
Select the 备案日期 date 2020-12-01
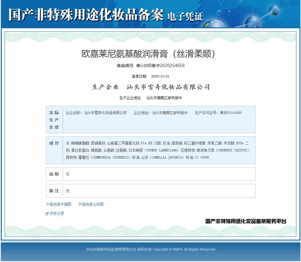(160, 76)
